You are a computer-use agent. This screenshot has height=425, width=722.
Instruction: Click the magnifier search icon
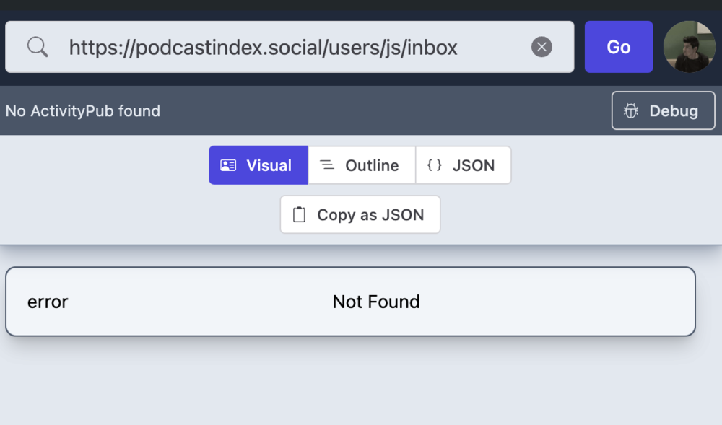[x=38, y=48]
